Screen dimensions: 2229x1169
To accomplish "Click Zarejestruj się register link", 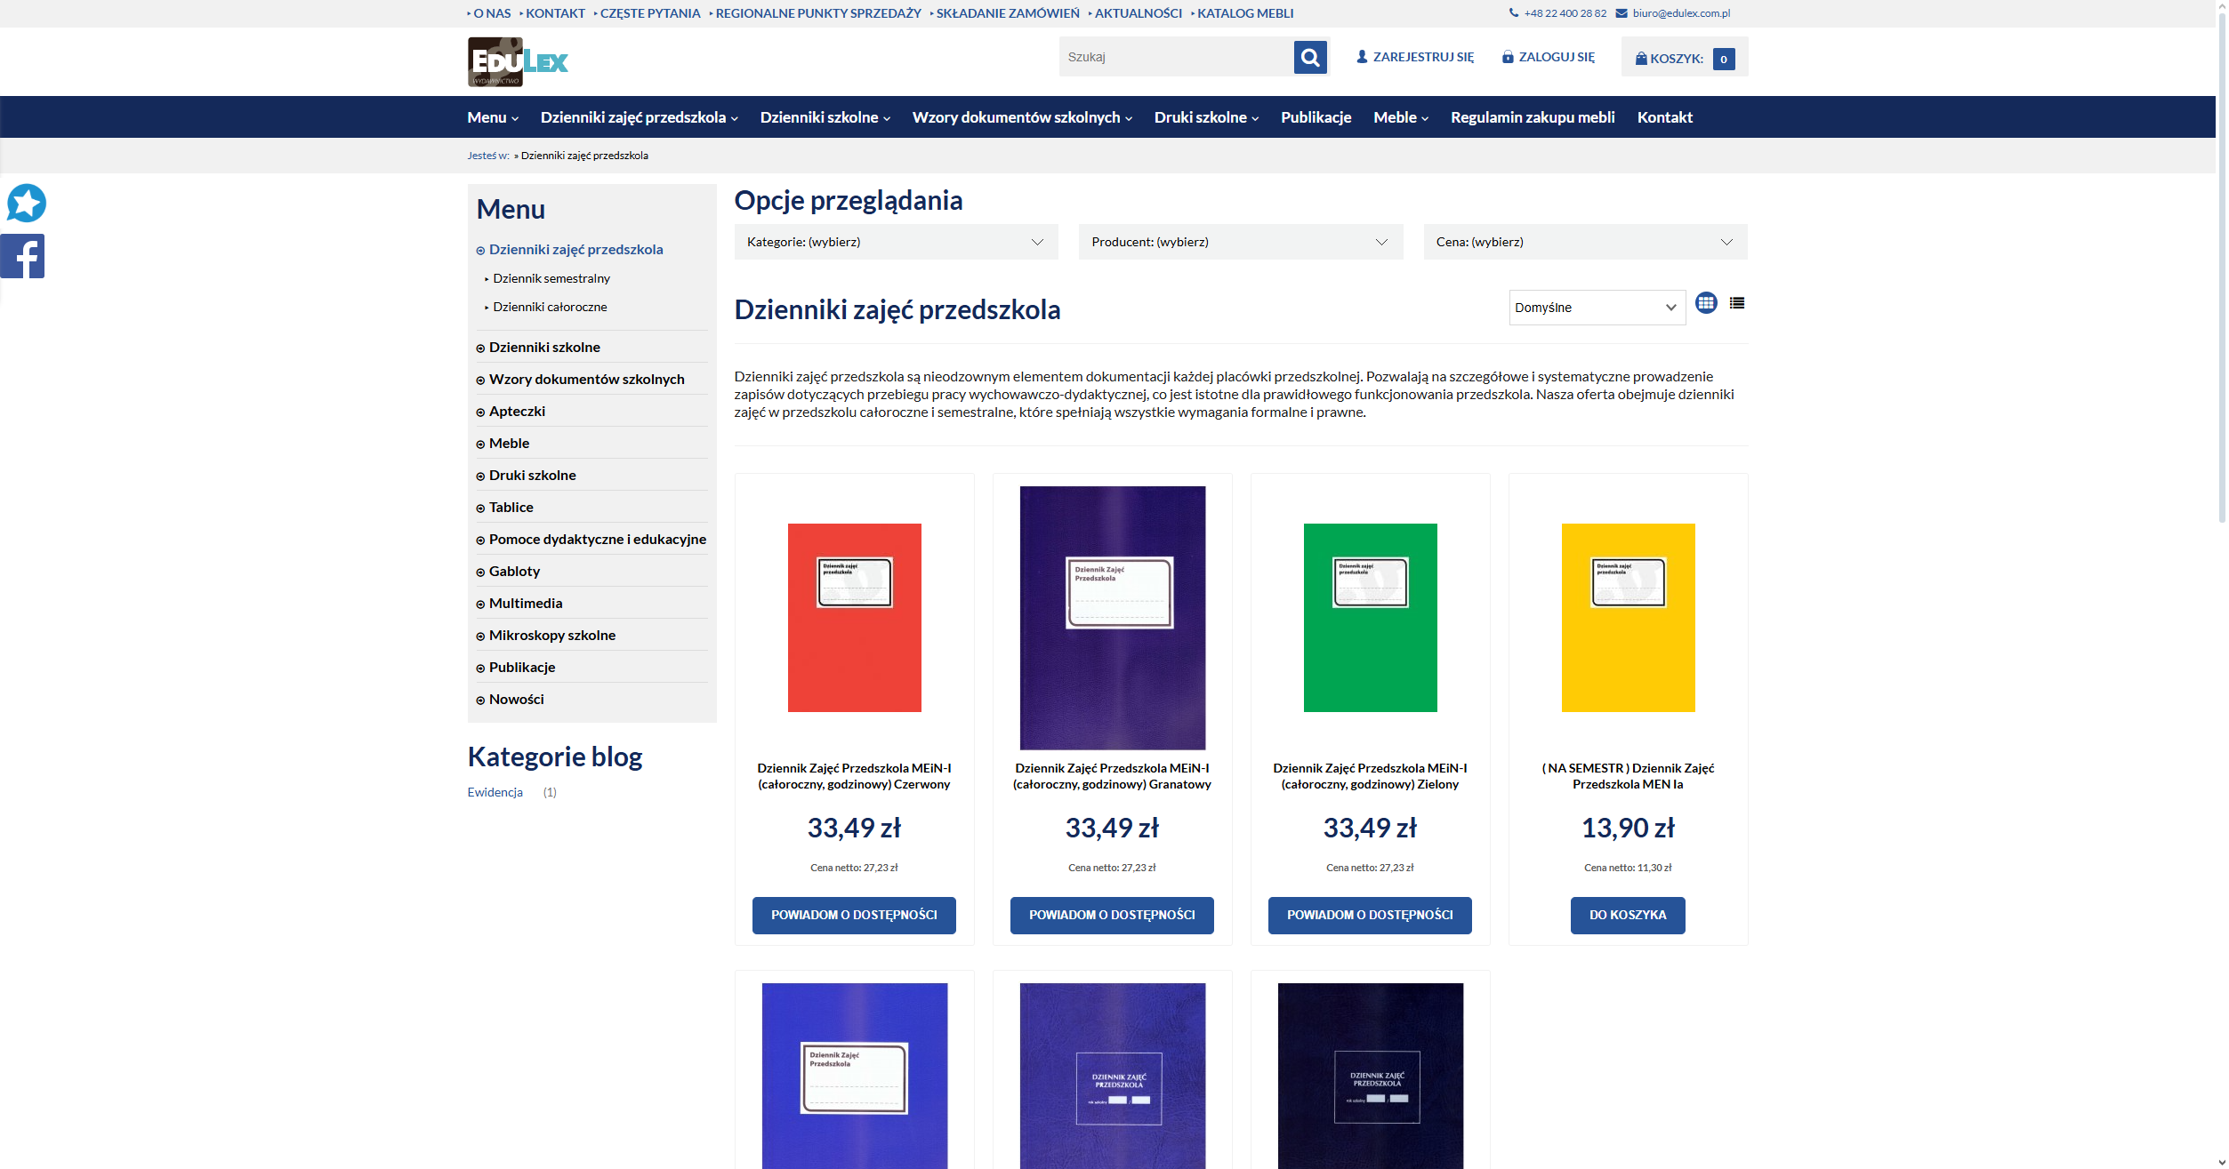I will [1414, 57].
